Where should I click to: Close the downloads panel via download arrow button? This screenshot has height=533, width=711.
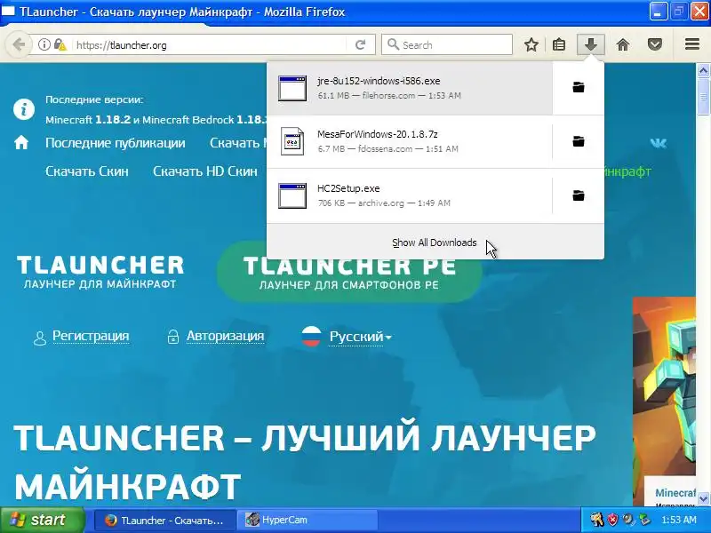(590, 45)
